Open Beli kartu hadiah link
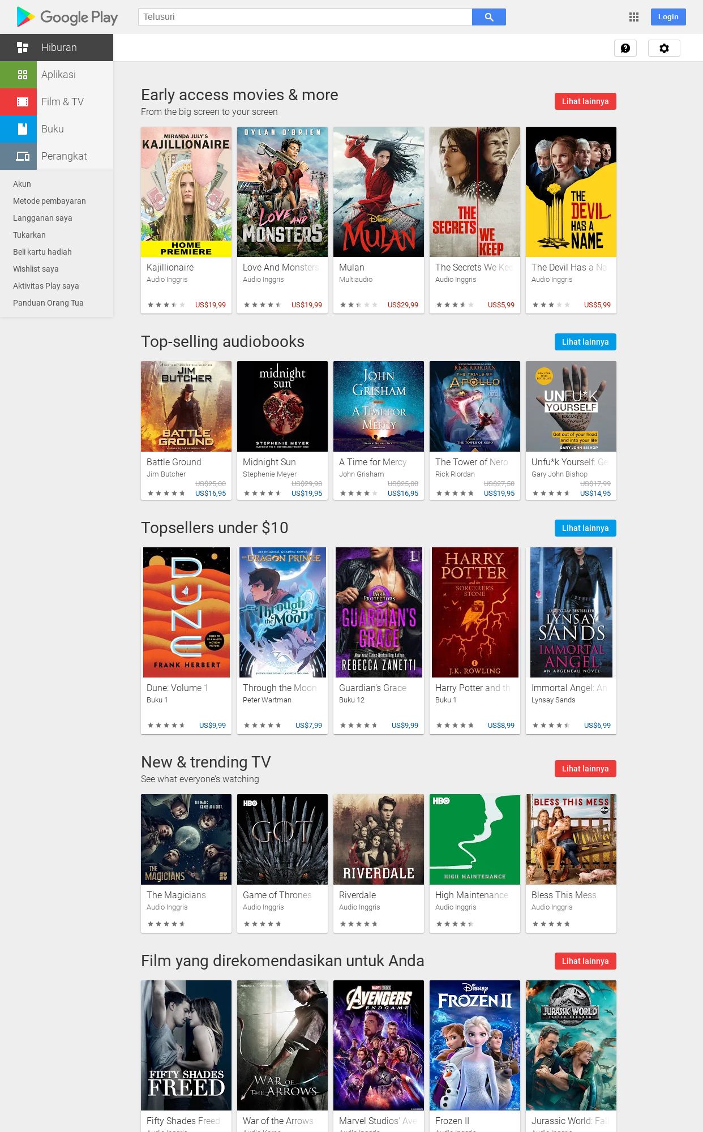Viewport: 703px width, 1132px height. coord(42,252)
